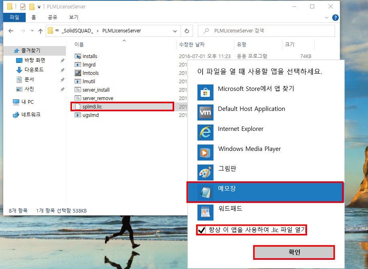The image size is (368, 269).
Task: Expand hidden breadcrumb path chevrons
Action: [x=57, y=30]
